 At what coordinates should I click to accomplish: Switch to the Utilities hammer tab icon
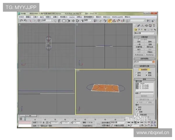coord(154,26)
